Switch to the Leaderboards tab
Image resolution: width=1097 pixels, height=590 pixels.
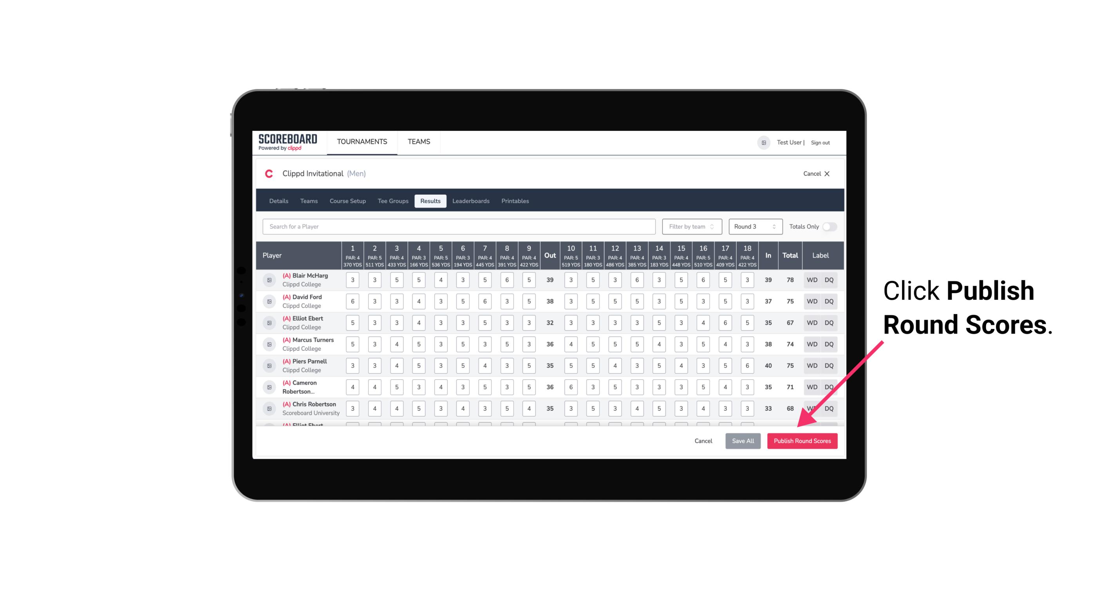click(471, 200)
